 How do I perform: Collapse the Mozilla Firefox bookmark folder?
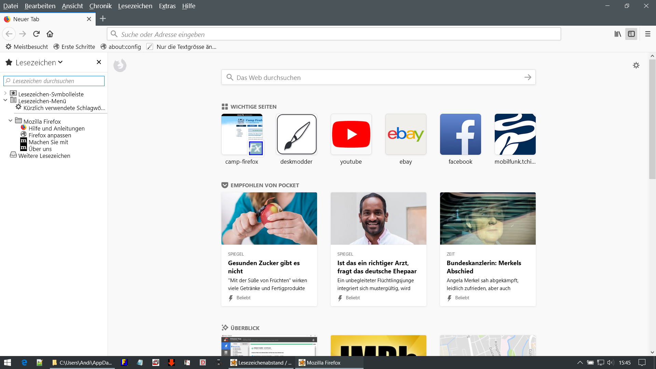click(10, 121)
